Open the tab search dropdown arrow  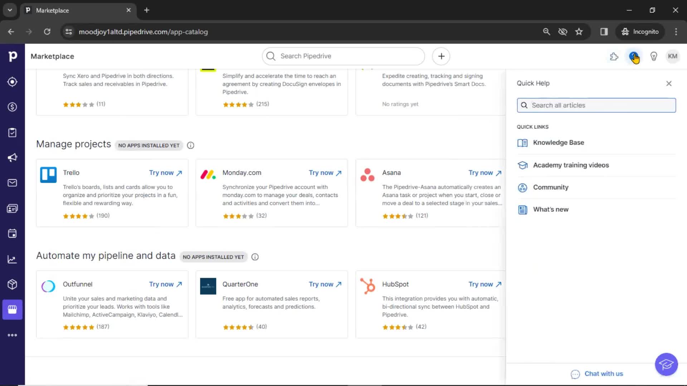[10, 10]
